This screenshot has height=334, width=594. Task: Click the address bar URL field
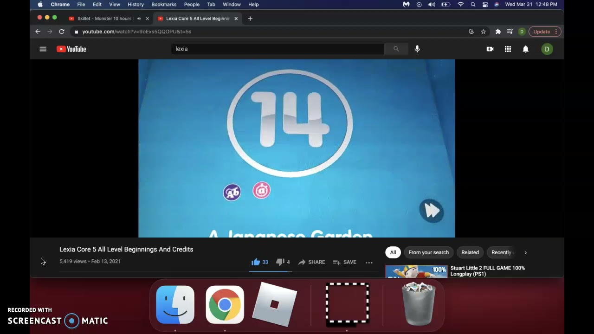point(274,32)
